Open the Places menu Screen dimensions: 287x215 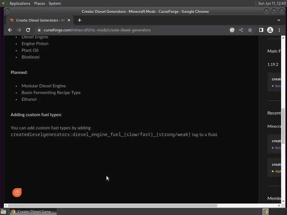[x=40, y=3]
